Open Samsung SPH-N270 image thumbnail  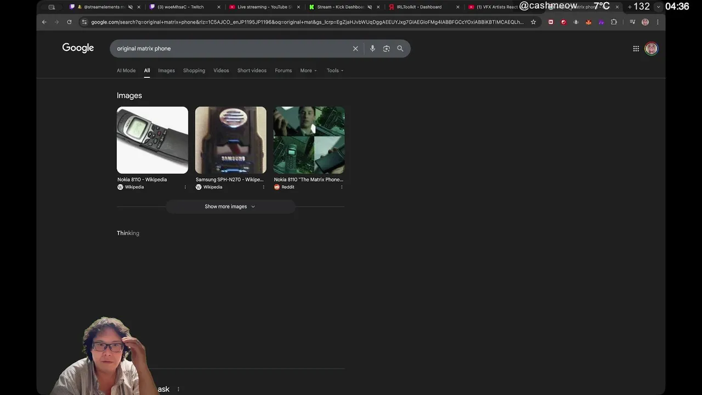pyautogui.click(x=231, y=140)
